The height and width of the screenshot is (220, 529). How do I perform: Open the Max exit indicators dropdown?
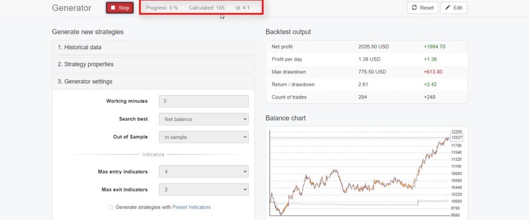[204, 189]
